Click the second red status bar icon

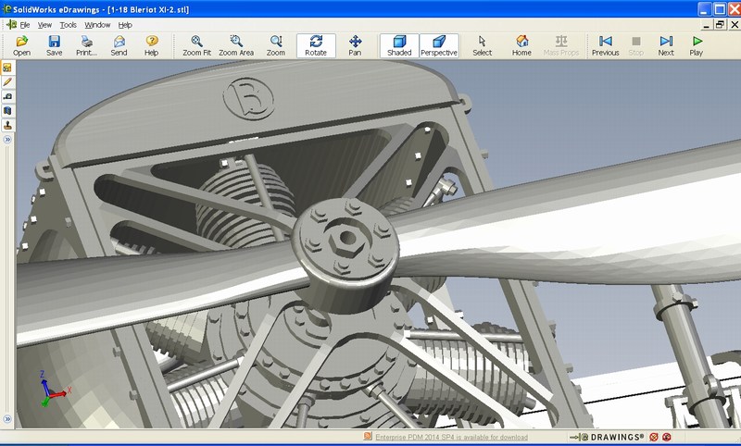pos(666,437)
